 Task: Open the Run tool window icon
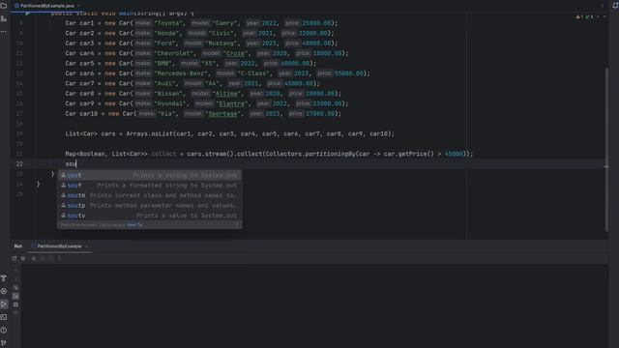[x=4, y=304]
